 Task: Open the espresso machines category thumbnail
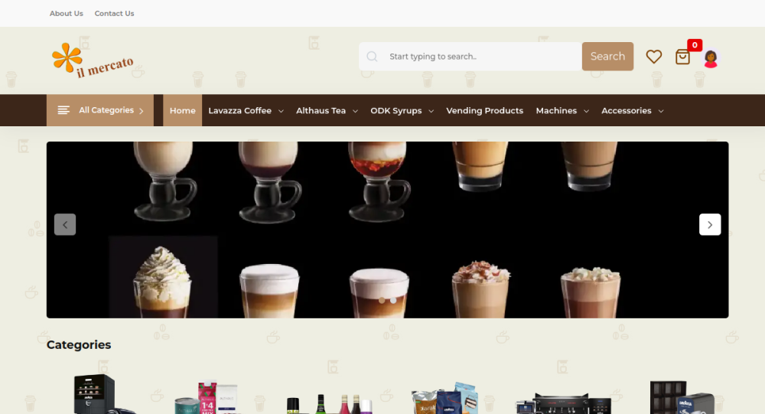pos(564,403)
